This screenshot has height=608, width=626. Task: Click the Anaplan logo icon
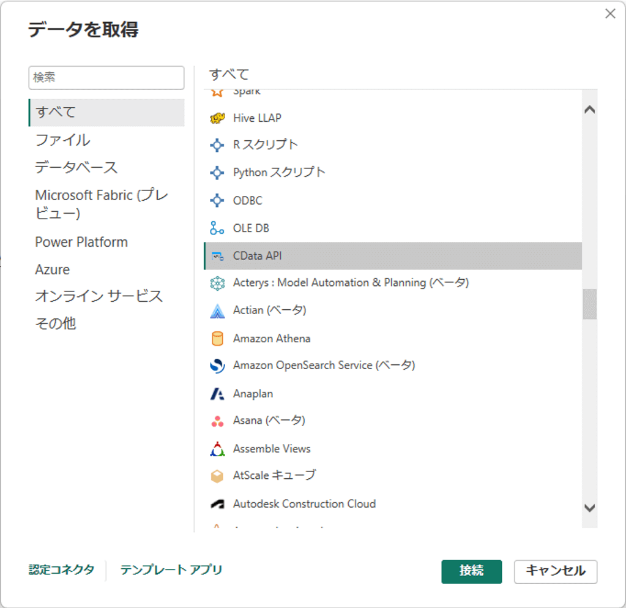pos(217,394)
